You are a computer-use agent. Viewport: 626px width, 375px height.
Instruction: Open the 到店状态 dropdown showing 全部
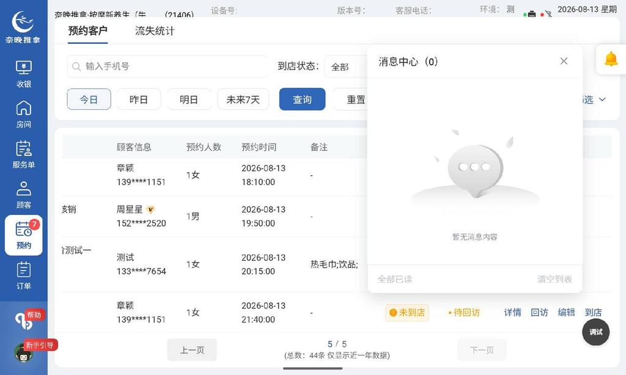(346, 67)
